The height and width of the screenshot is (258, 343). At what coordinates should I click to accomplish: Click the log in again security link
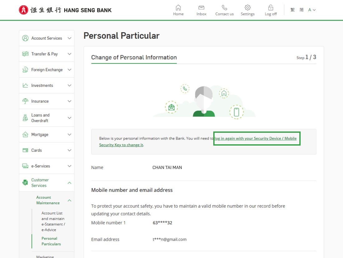click(256, 138)
